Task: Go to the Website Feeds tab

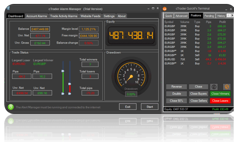Action: pos(90,16)
